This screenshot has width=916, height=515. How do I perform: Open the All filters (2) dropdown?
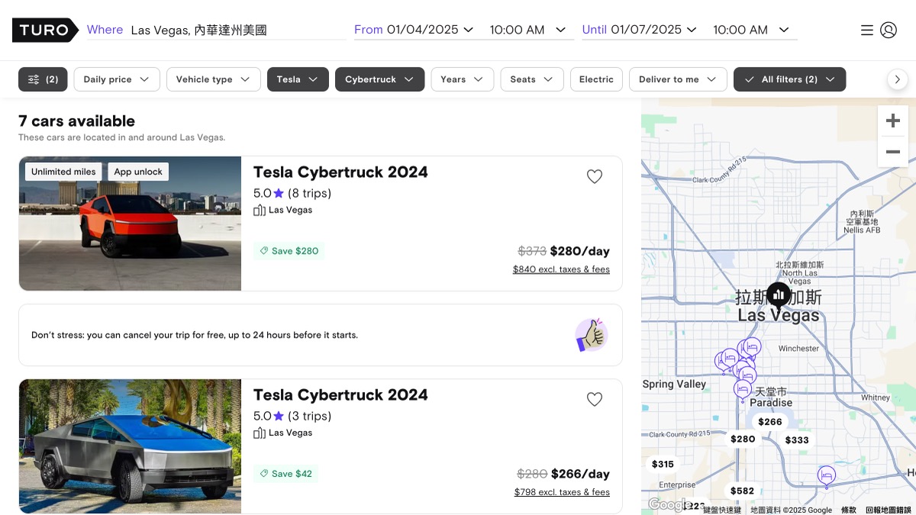click(789, 79)
